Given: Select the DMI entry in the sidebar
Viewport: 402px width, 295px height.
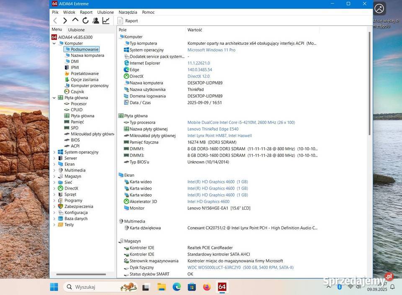Looking at the screenshot, I should tap(74, 61).
